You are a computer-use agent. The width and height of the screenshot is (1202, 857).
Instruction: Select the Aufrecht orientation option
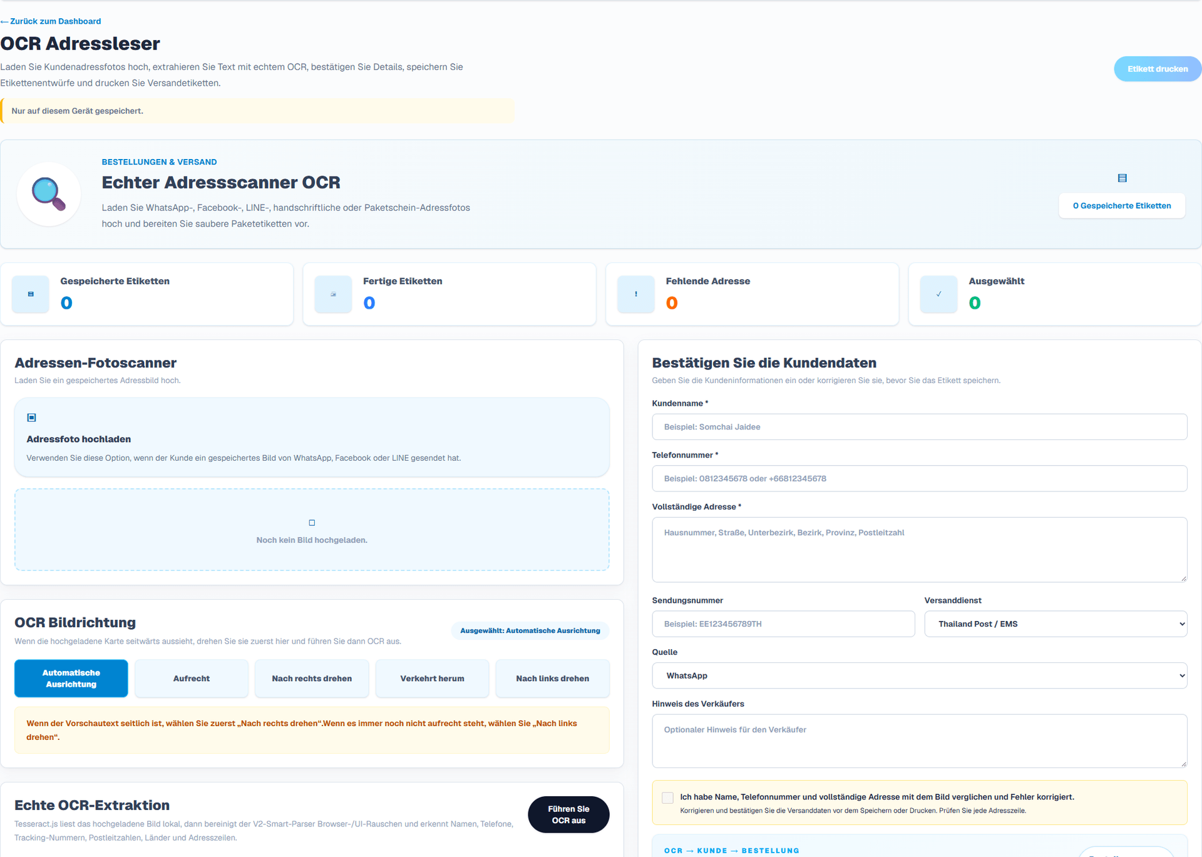(192, 679)
